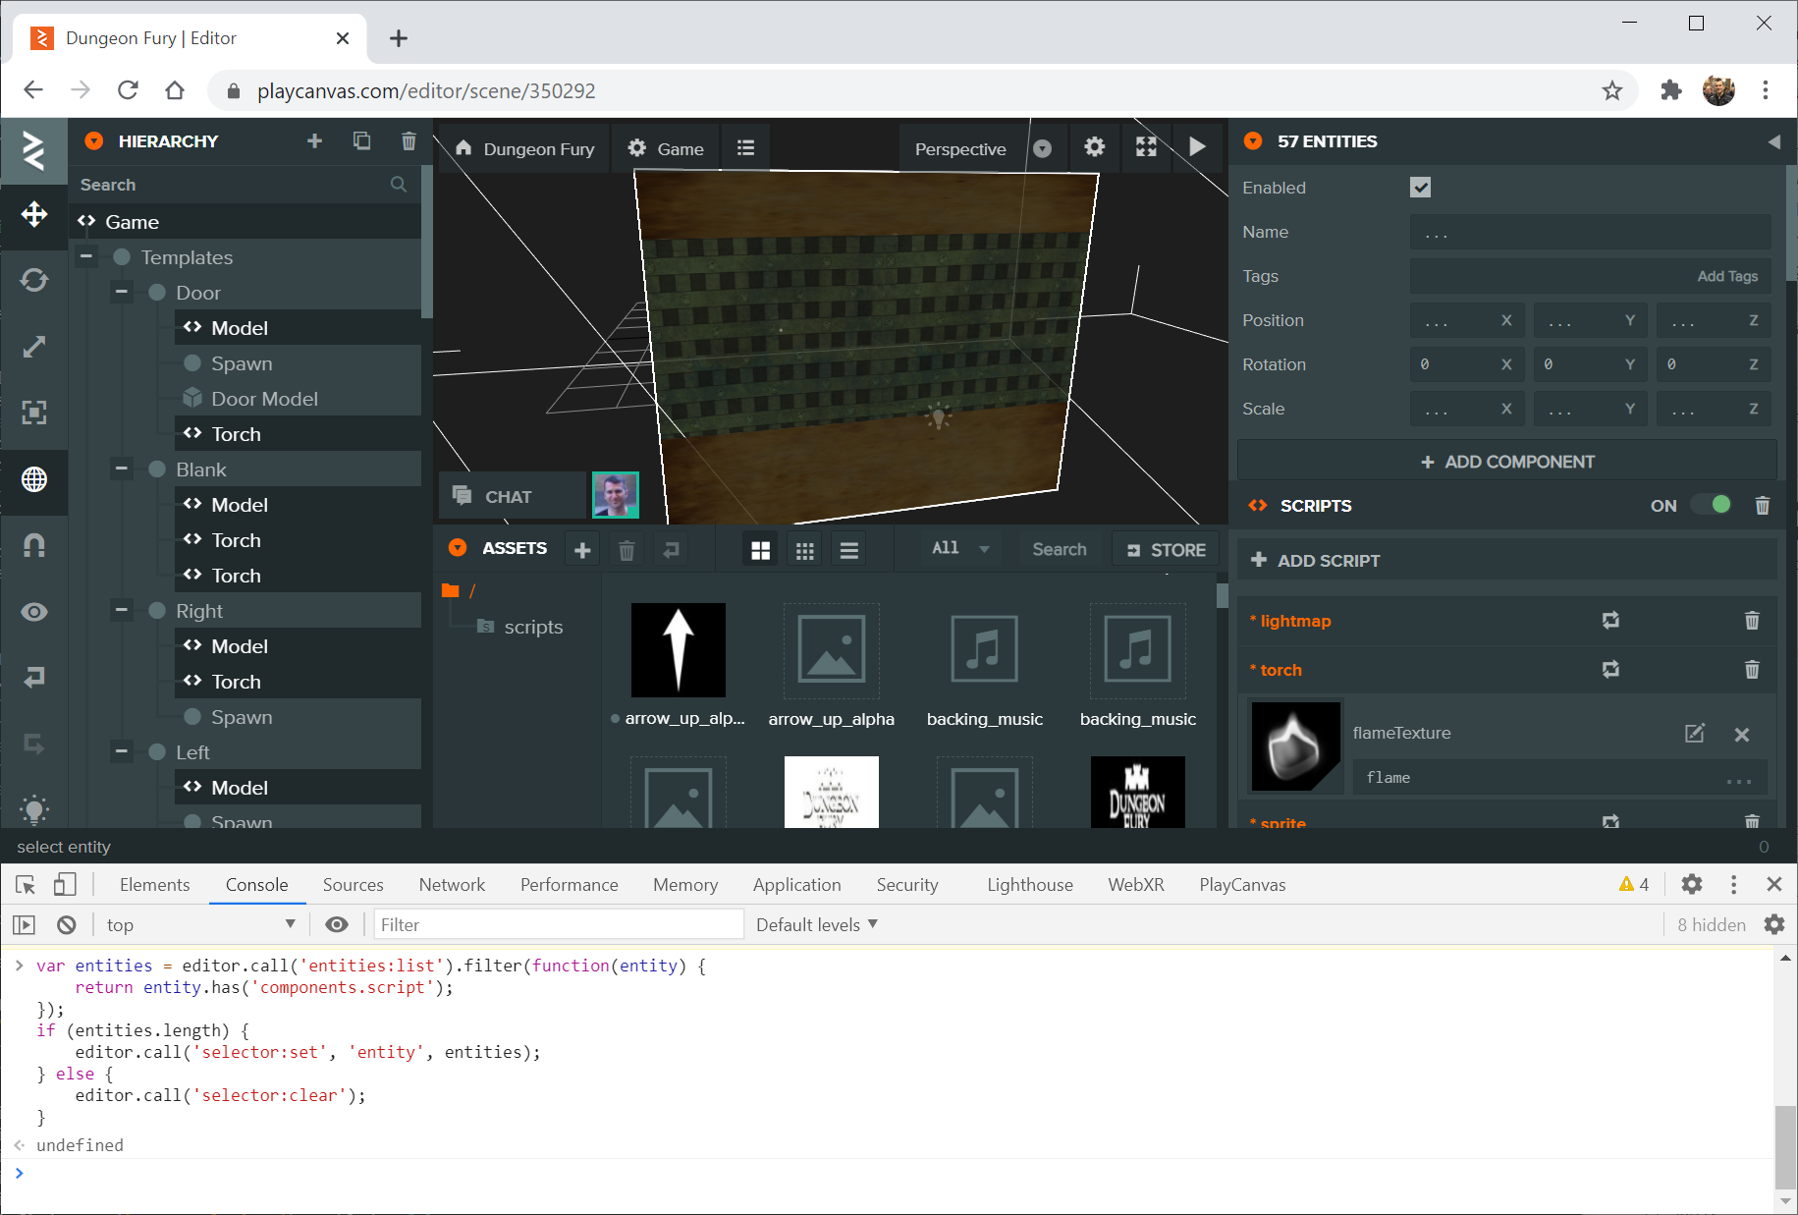This screenshot has width=1798, height=1215.
Task: Add new entity in Hierarchy
Action: [314, 141]
